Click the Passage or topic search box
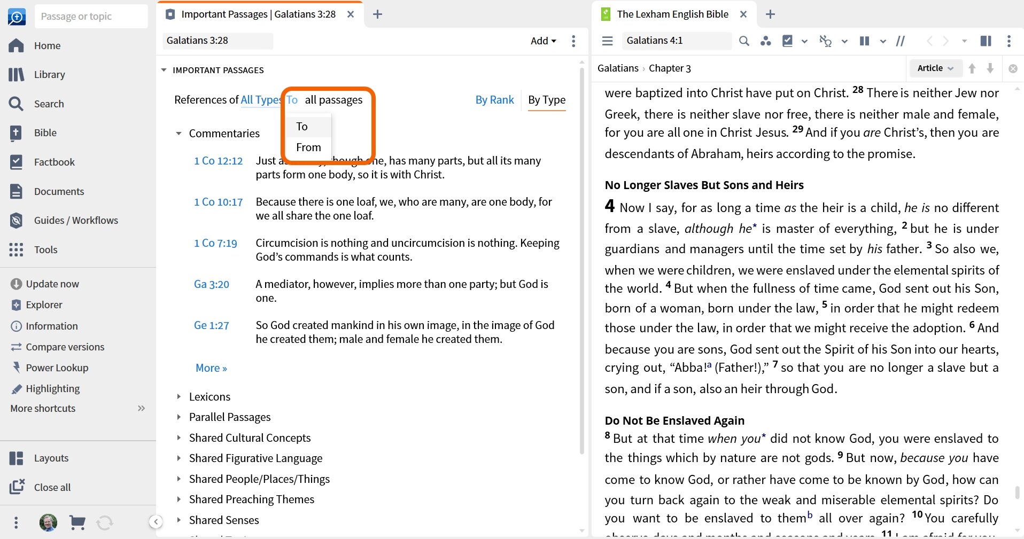 [x=91, y=17]
